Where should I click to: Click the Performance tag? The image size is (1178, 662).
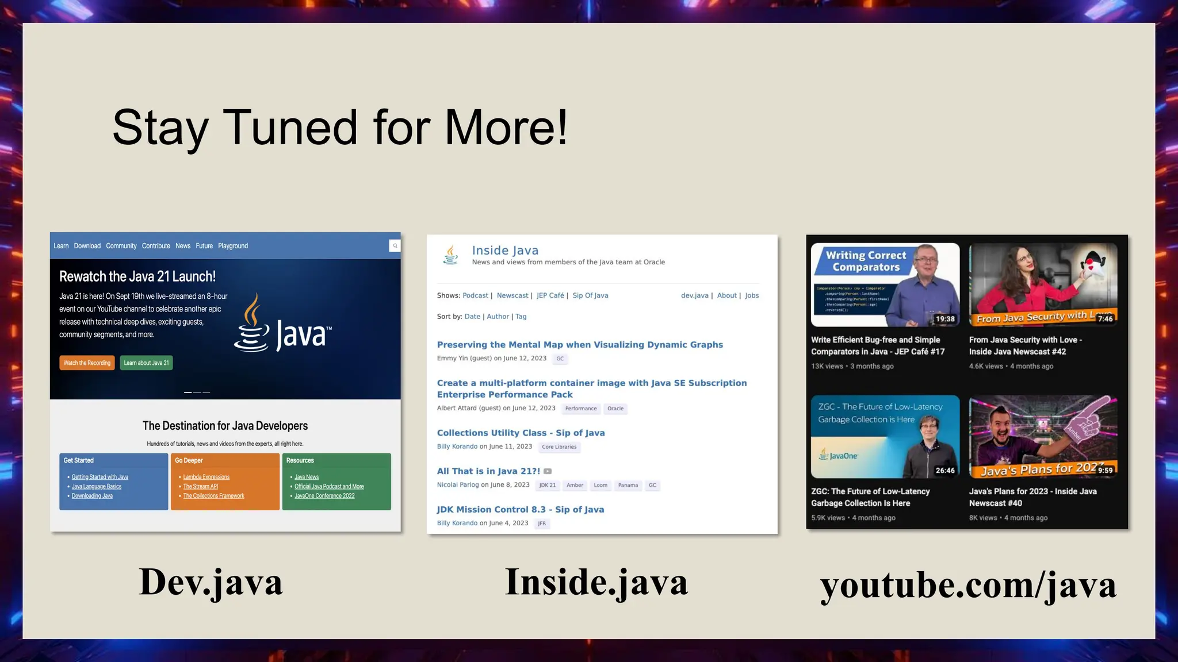pyautogui.click(x=581, y=409)
